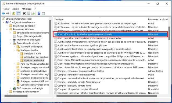
Task: Click the 'Administrateur' security setting value
Action: point(155,71)
